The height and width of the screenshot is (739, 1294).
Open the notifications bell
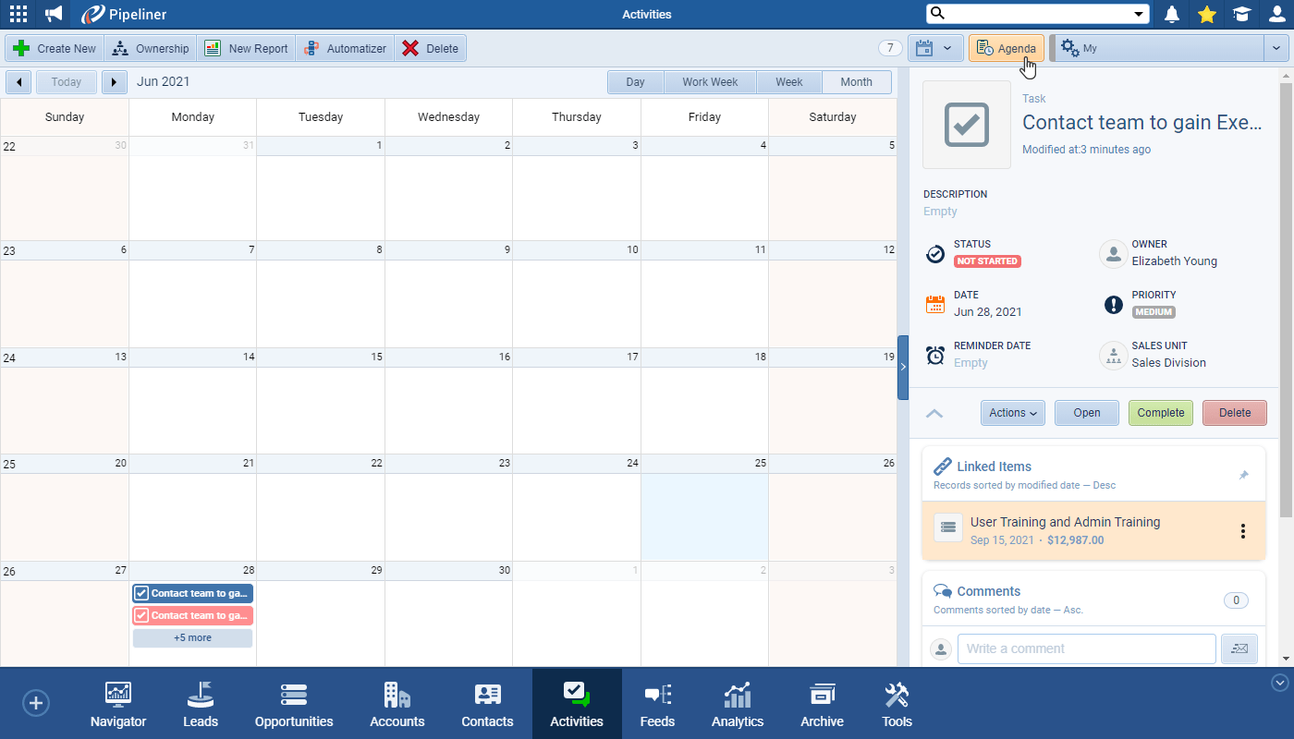[x=1172, y=14]
